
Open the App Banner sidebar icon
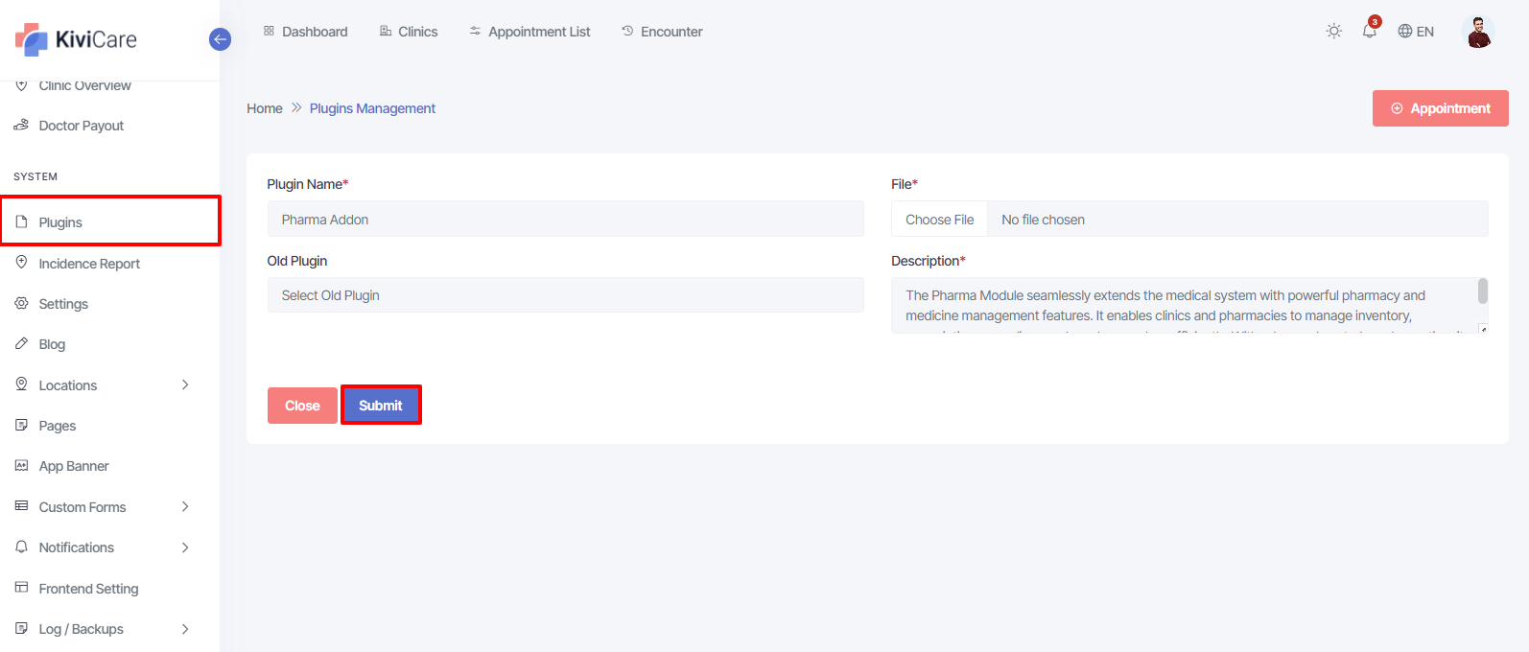21,466
